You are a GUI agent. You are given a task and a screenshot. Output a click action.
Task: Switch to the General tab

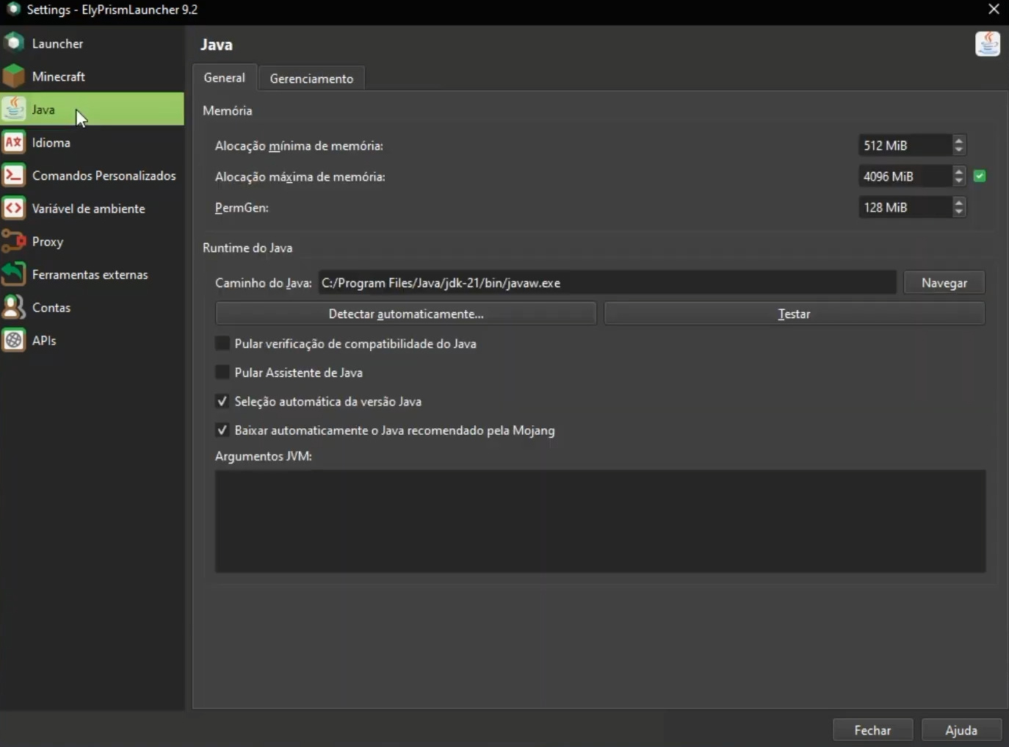tap(225, 77)
